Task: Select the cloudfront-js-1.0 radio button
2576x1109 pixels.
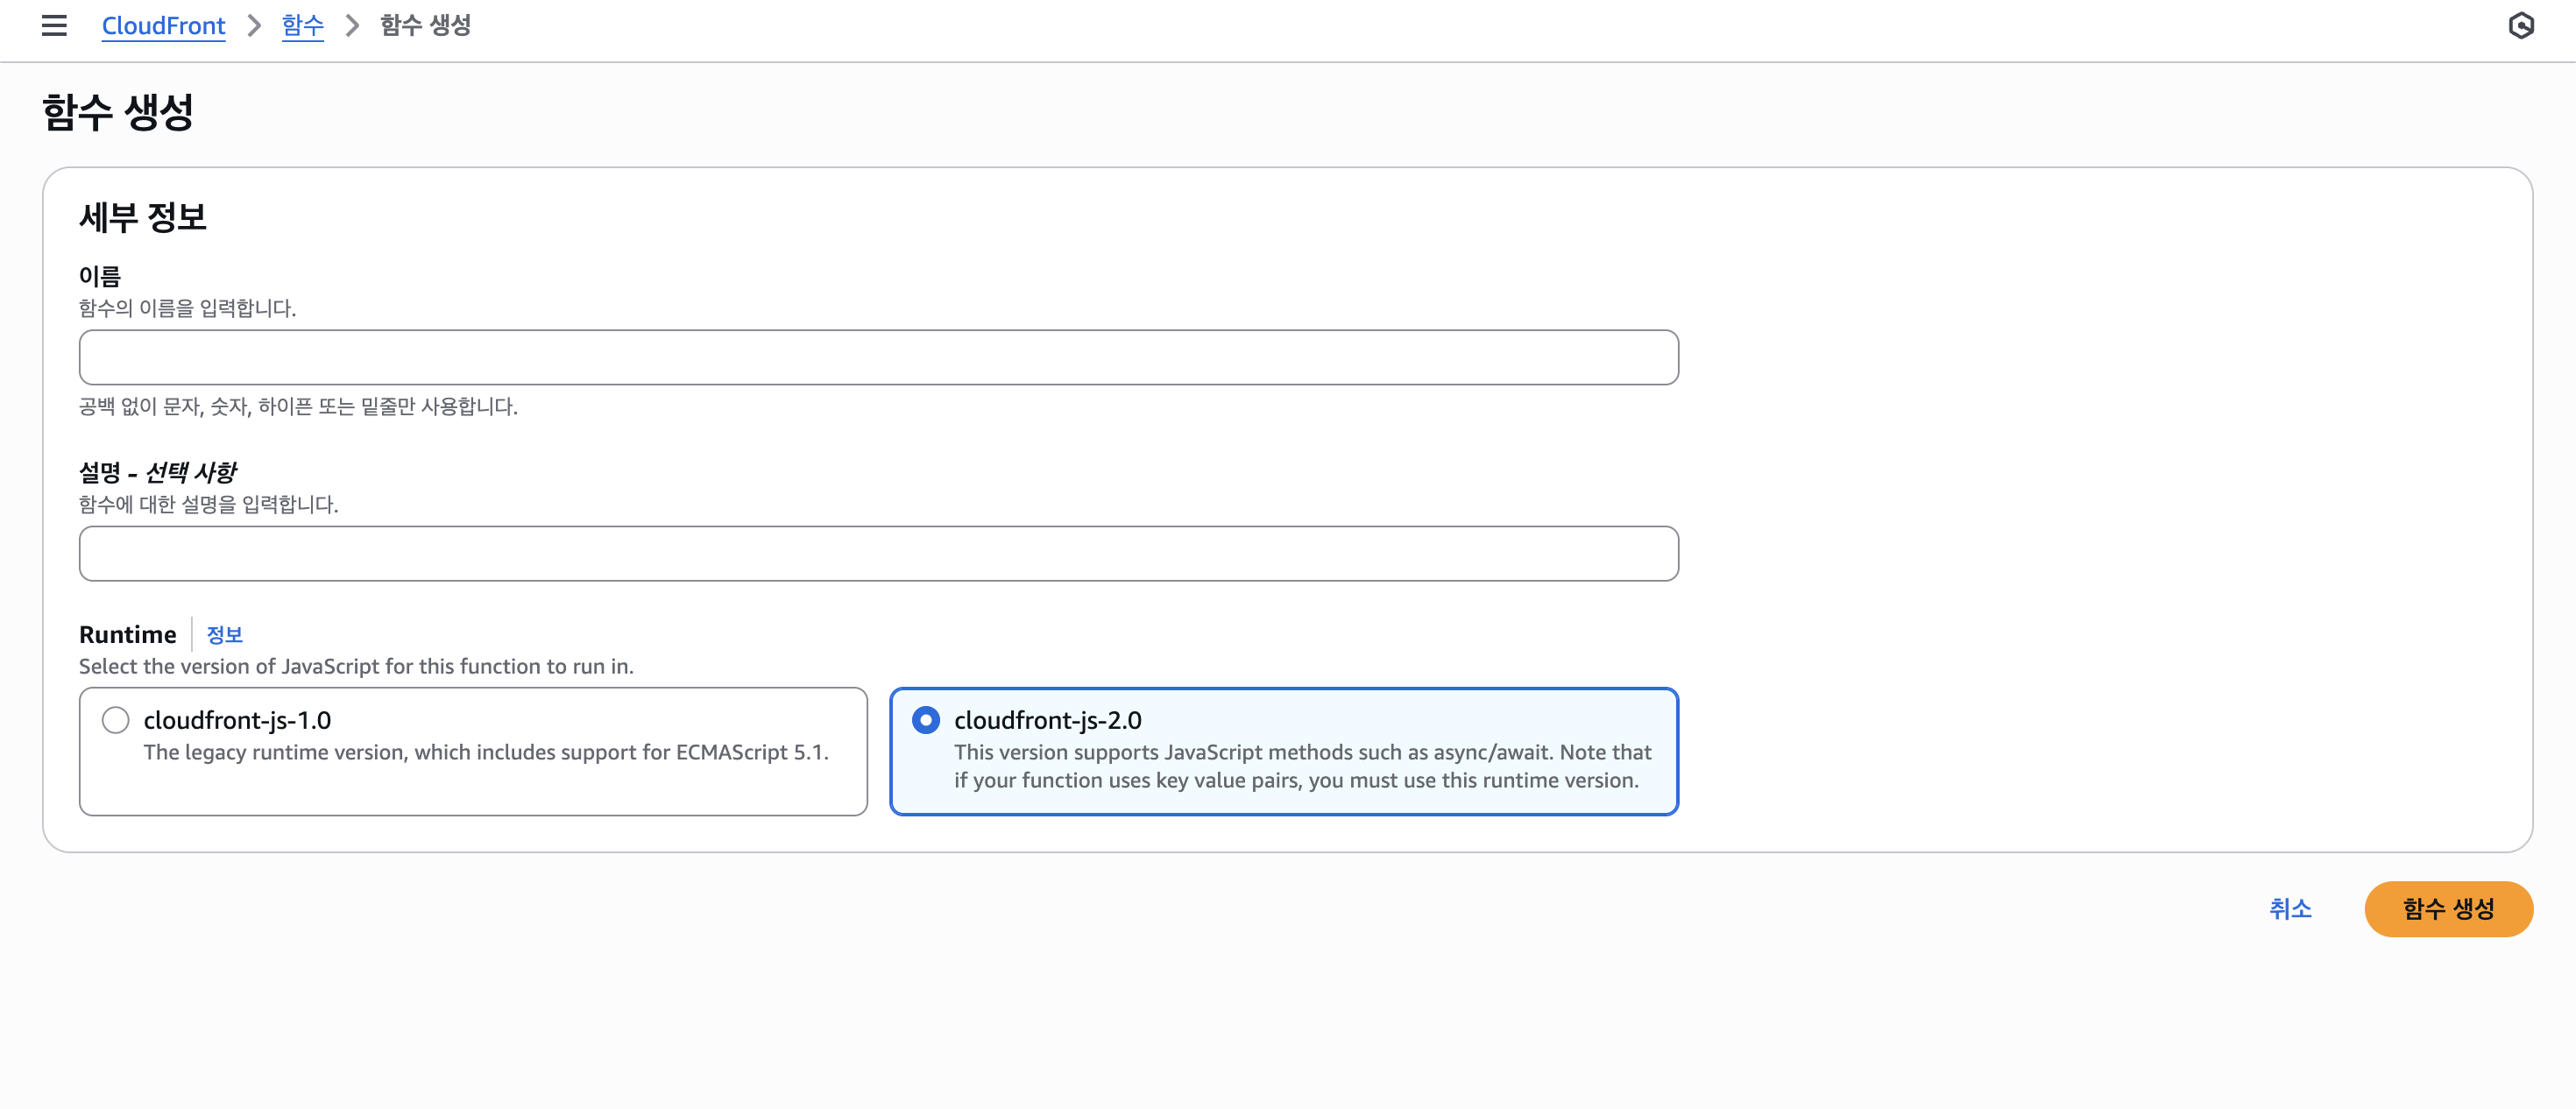Action: pyautogui.click(x=116, y=720)
